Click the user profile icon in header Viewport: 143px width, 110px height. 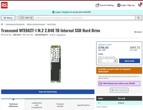(119, 5)
